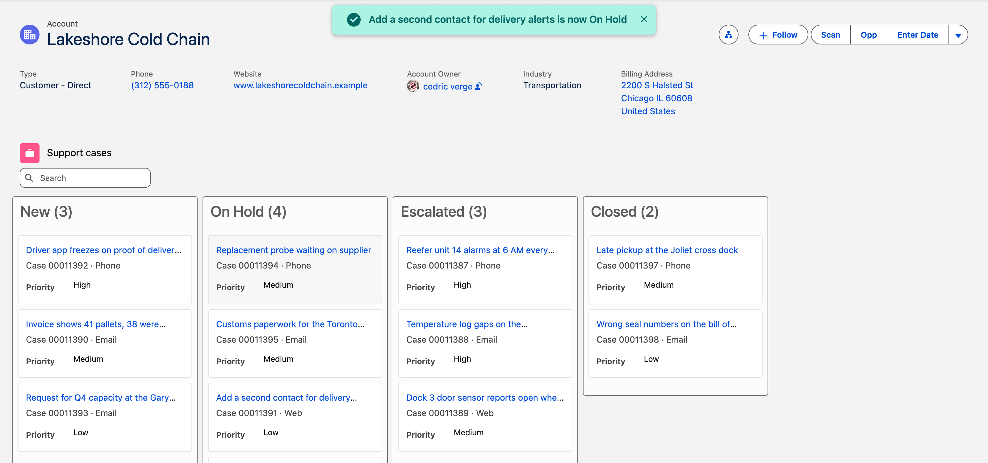
Task: Call the phone number (312) 555-0188
Action: [162, 86]
